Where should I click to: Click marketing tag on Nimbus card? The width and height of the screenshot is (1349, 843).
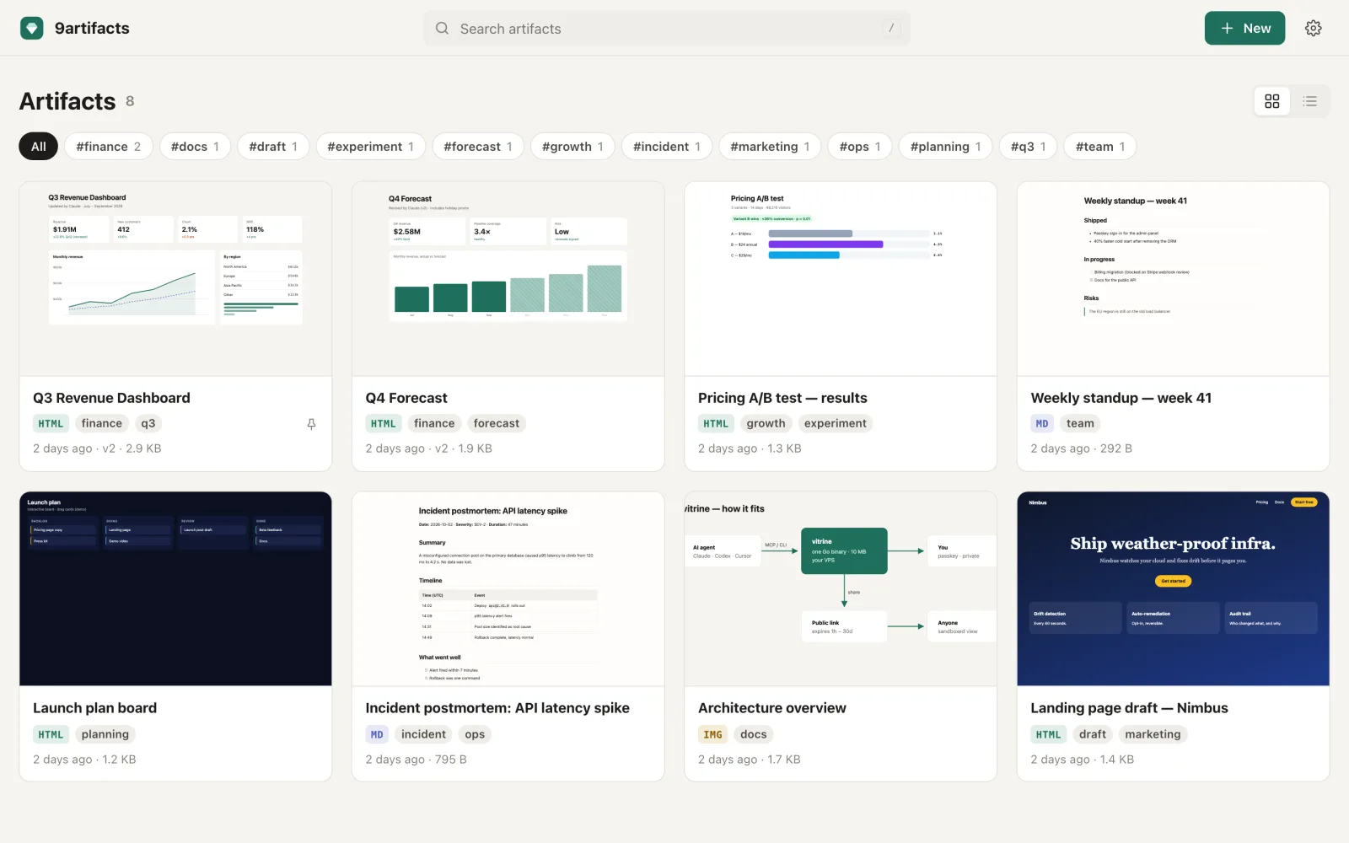point(1153,734)
